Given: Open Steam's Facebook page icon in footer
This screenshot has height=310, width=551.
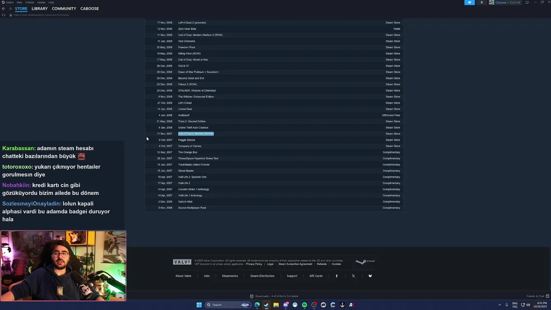Looking at the screenshot, I should pyautogui.click(x=337, y=276).
